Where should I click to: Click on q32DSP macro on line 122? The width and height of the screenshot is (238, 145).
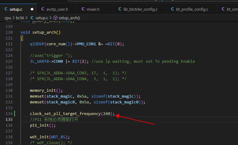click(x=37, y=44)
